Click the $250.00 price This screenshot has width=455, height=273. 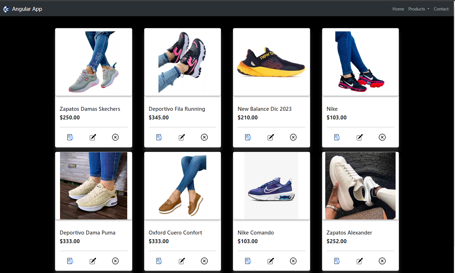(x=70, y=118)
